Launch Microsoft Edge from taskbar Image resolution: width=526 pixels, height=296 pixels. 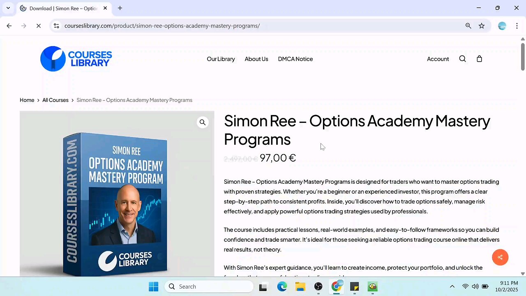(x=282, y=287)
